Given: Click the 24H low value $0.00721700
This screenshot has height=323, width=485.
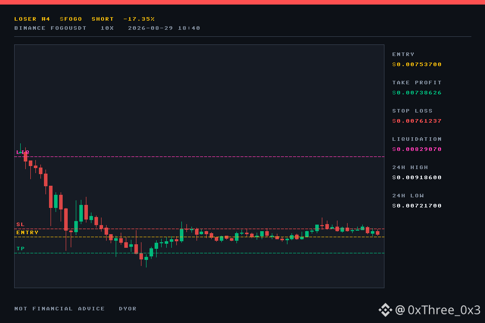Looking at the screenshot, I should pos(417,206).
